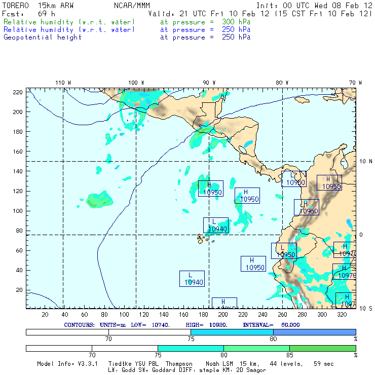Click the dark blue color bar segment

314,331
